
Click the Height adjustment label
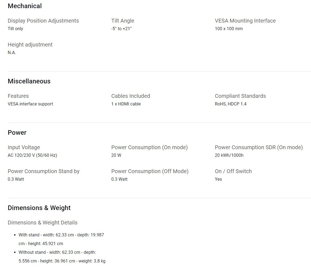(30, 45)
